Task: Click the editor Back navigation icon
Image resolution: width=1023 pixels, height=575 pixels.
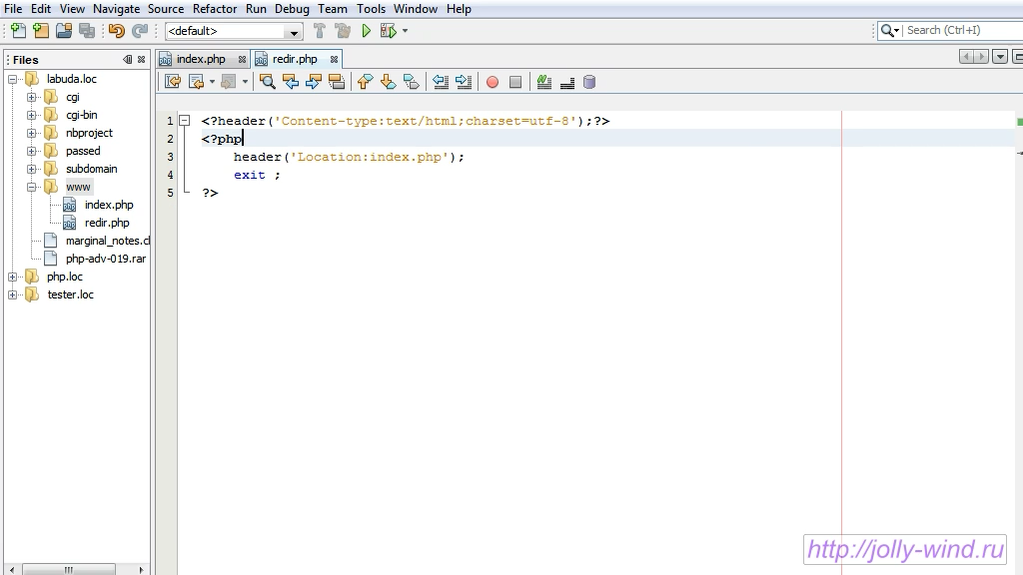Action: click(197, 82)
